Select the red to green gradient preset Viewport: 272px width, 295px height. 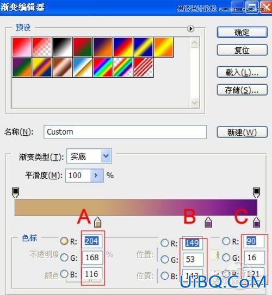83,47
